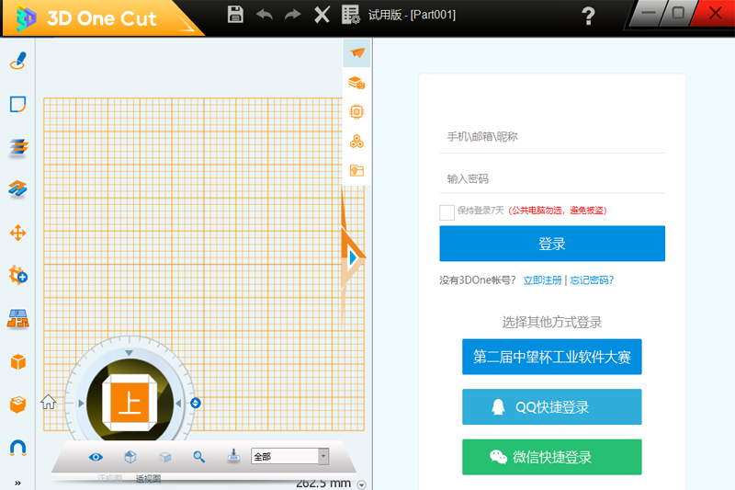
Task: Check the 保持登录7天 checkbox
Action: pyautogui.click(x=447, y=211)
